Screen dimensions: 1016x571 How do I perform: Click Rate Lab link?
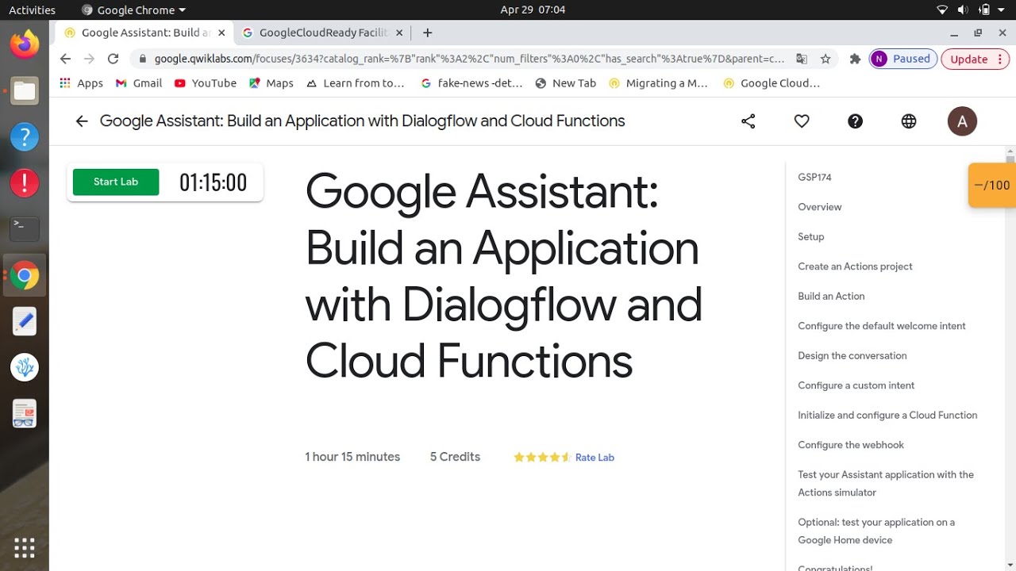pyautogui.click(x=595, y=458)
